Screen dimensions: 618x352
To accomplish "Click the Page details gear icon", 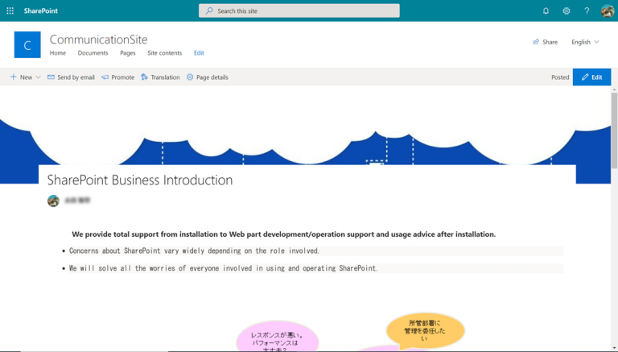I will pos(190,77).
